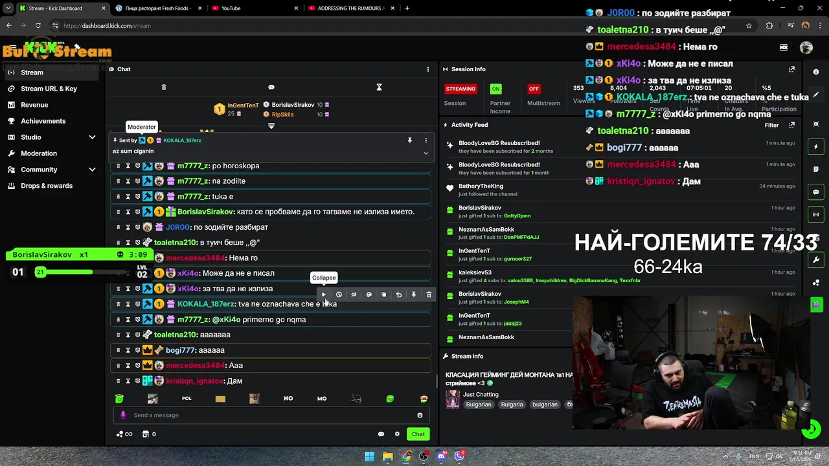Open the Chat panel three-dot menu

(427, 69)
